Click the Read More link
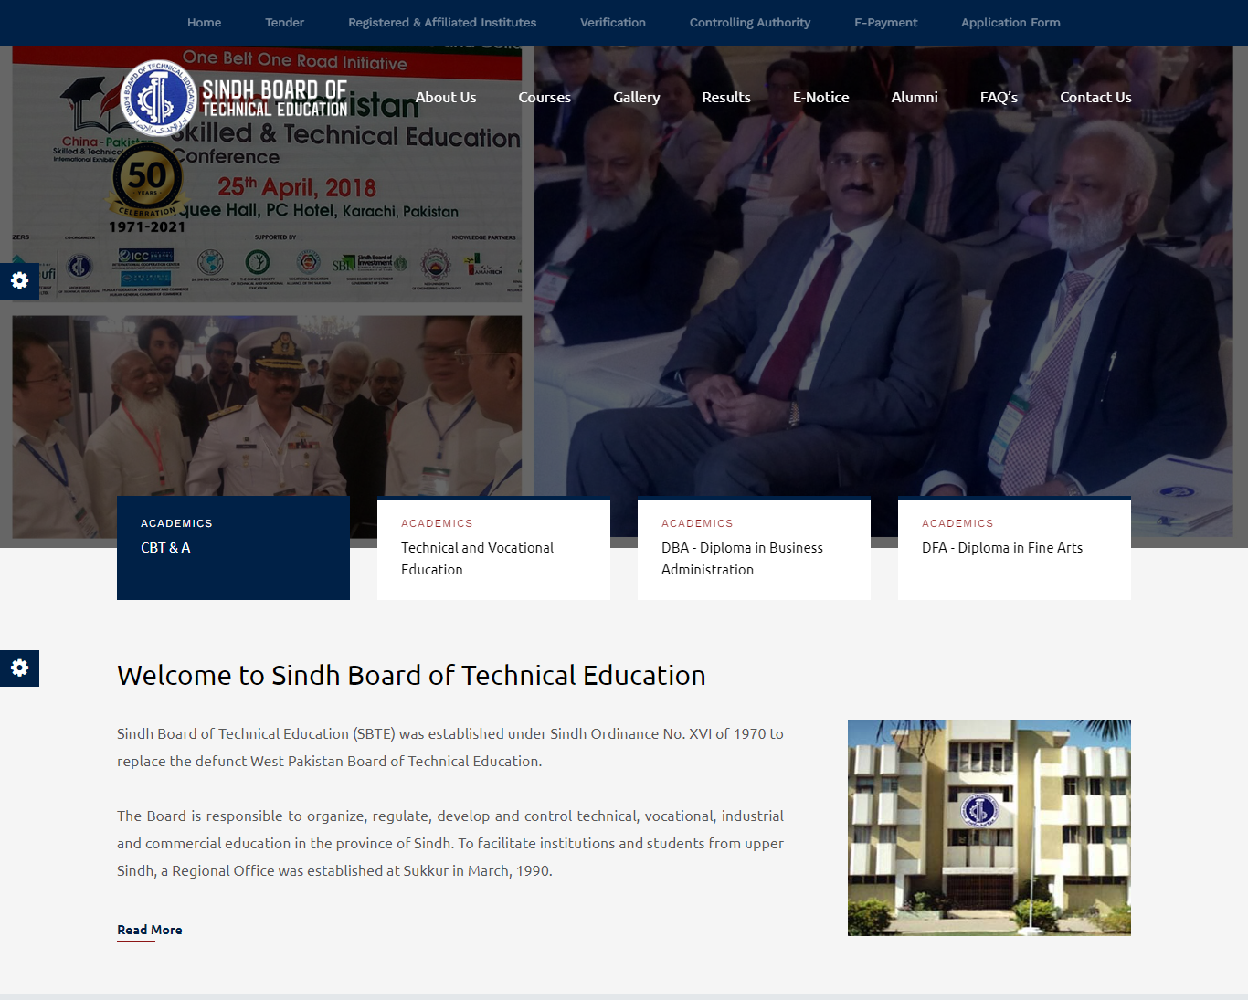Viewport: 1248px width, 1000px height. (150, 930)
